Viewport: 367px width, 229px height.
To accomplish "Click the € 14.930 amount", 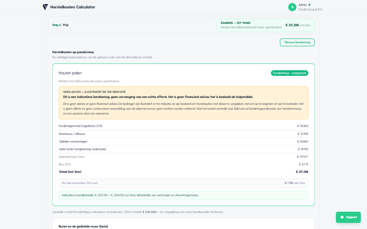I will pos(303,149).
